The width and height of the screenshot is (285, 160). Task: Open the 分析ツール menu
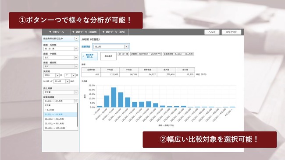click(57, 32)
